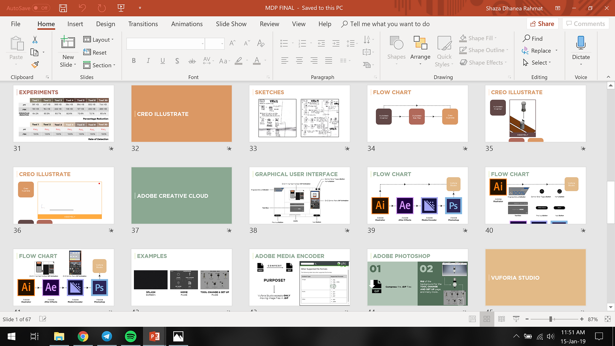Switch to the Insert tab
This screenshot has height=346, width=615.
tap(75, 24)
